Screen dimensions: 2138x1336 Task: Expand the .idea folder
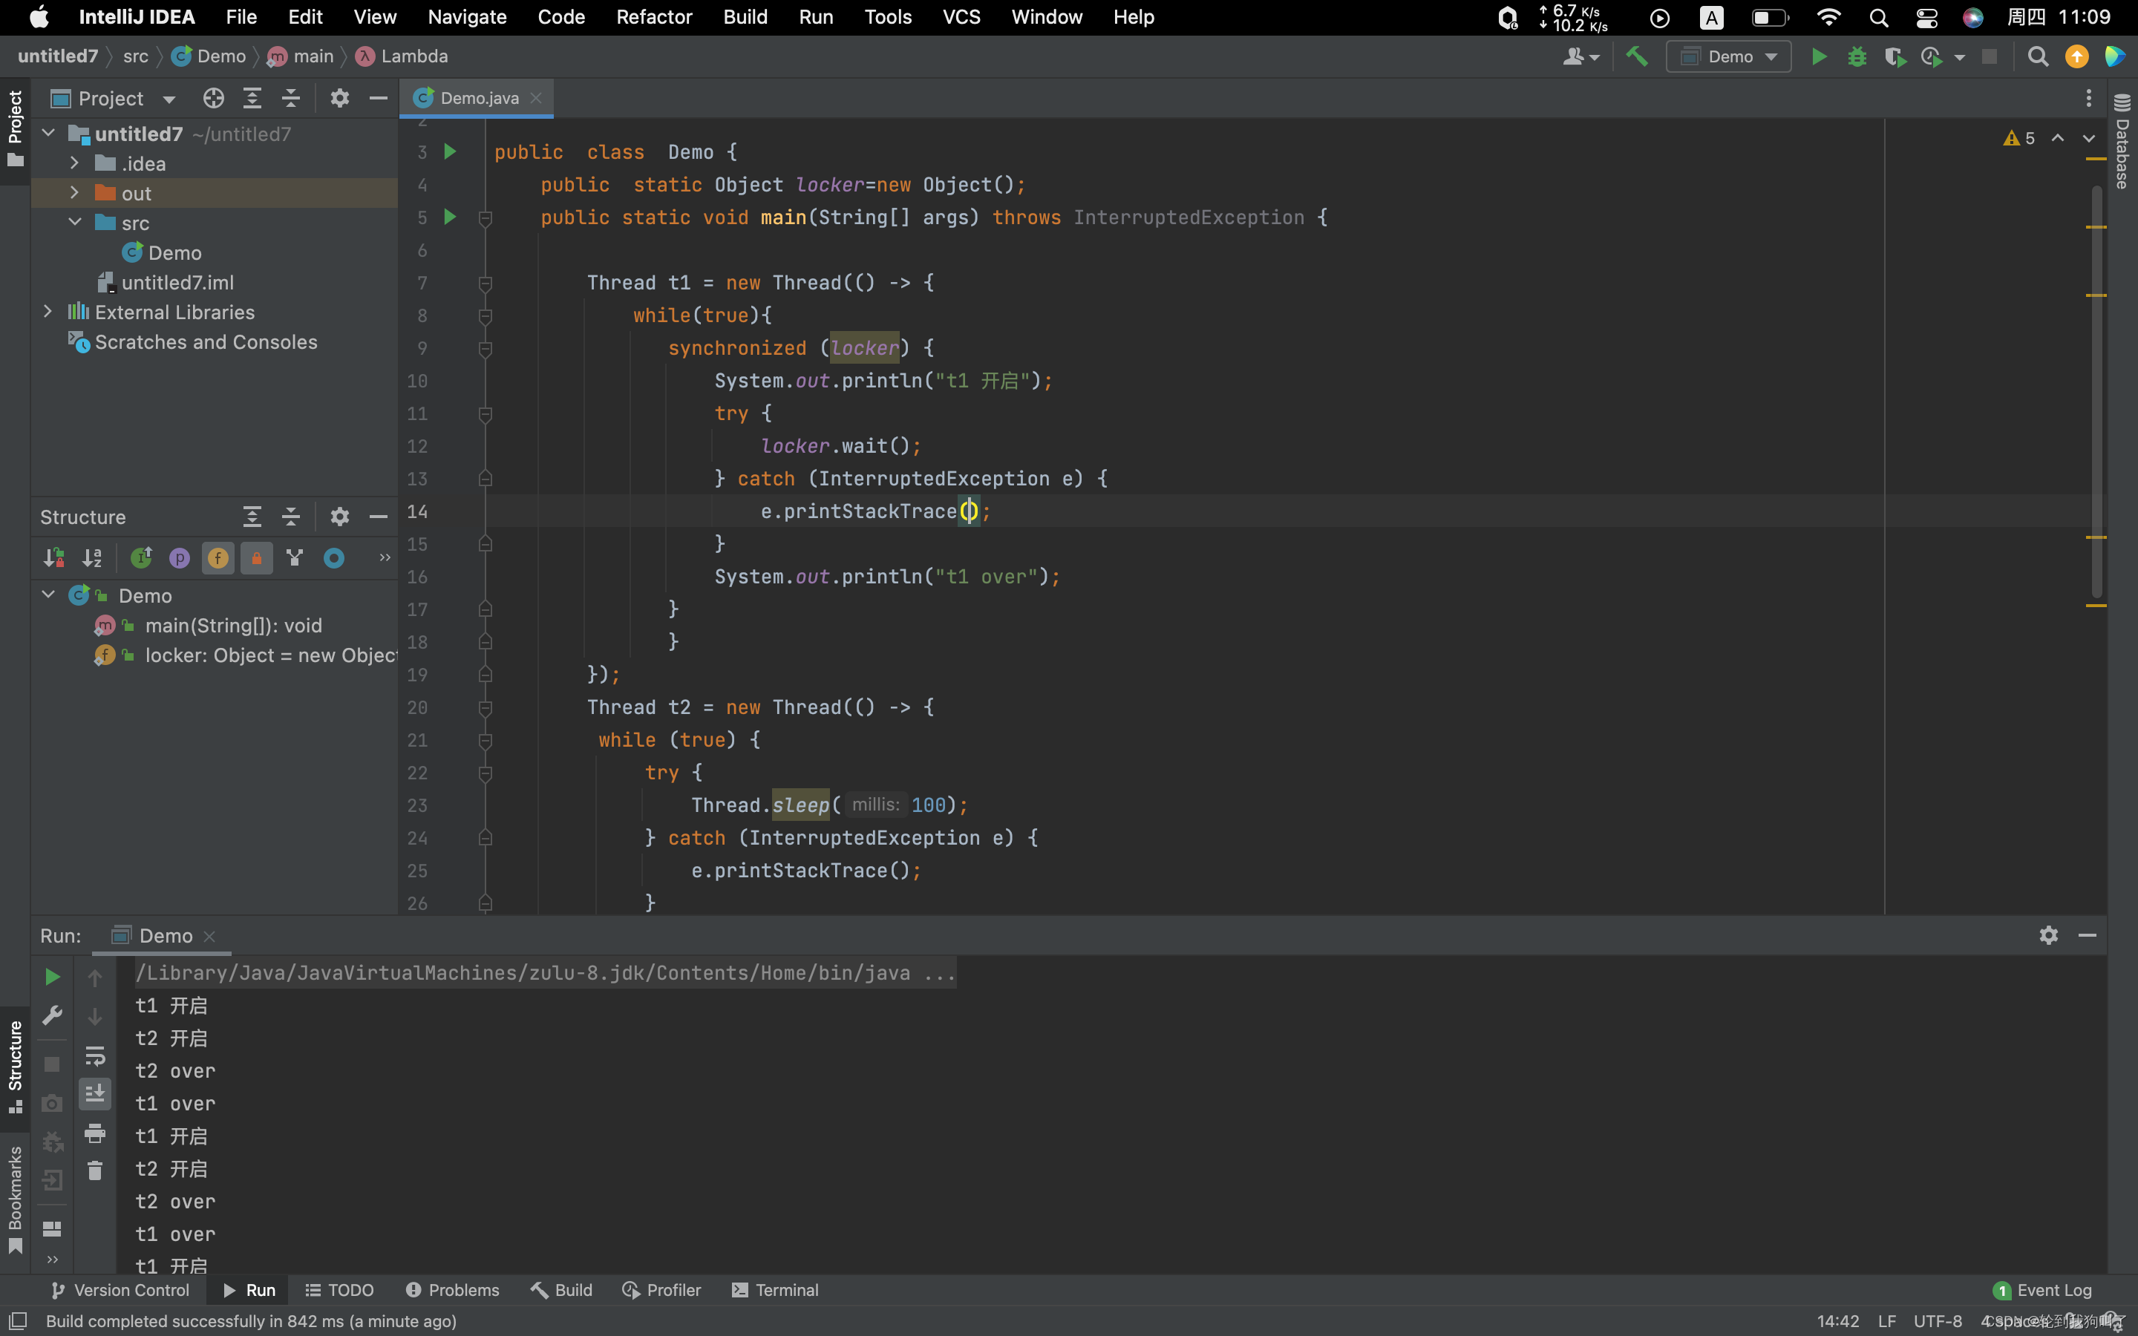point(75,163)
